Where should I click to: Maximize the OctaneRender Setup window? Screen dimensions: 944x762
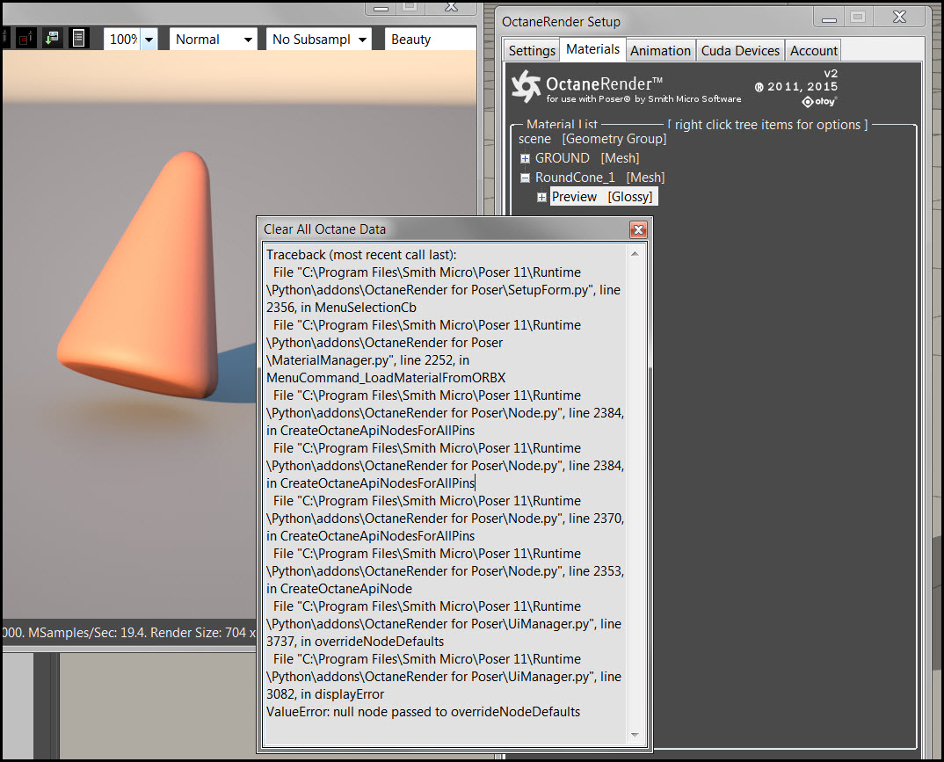click(858, 18)
